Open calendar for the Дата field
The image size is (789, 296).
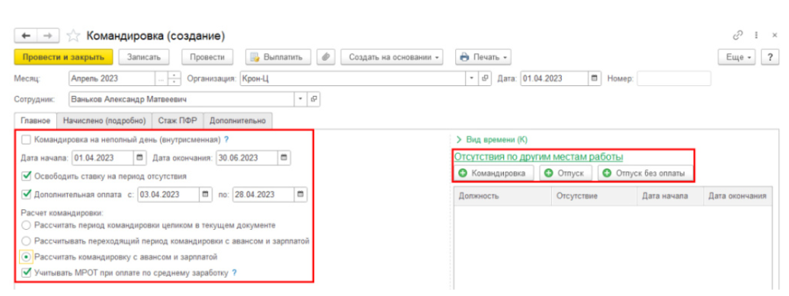click(x=594, y=78)
